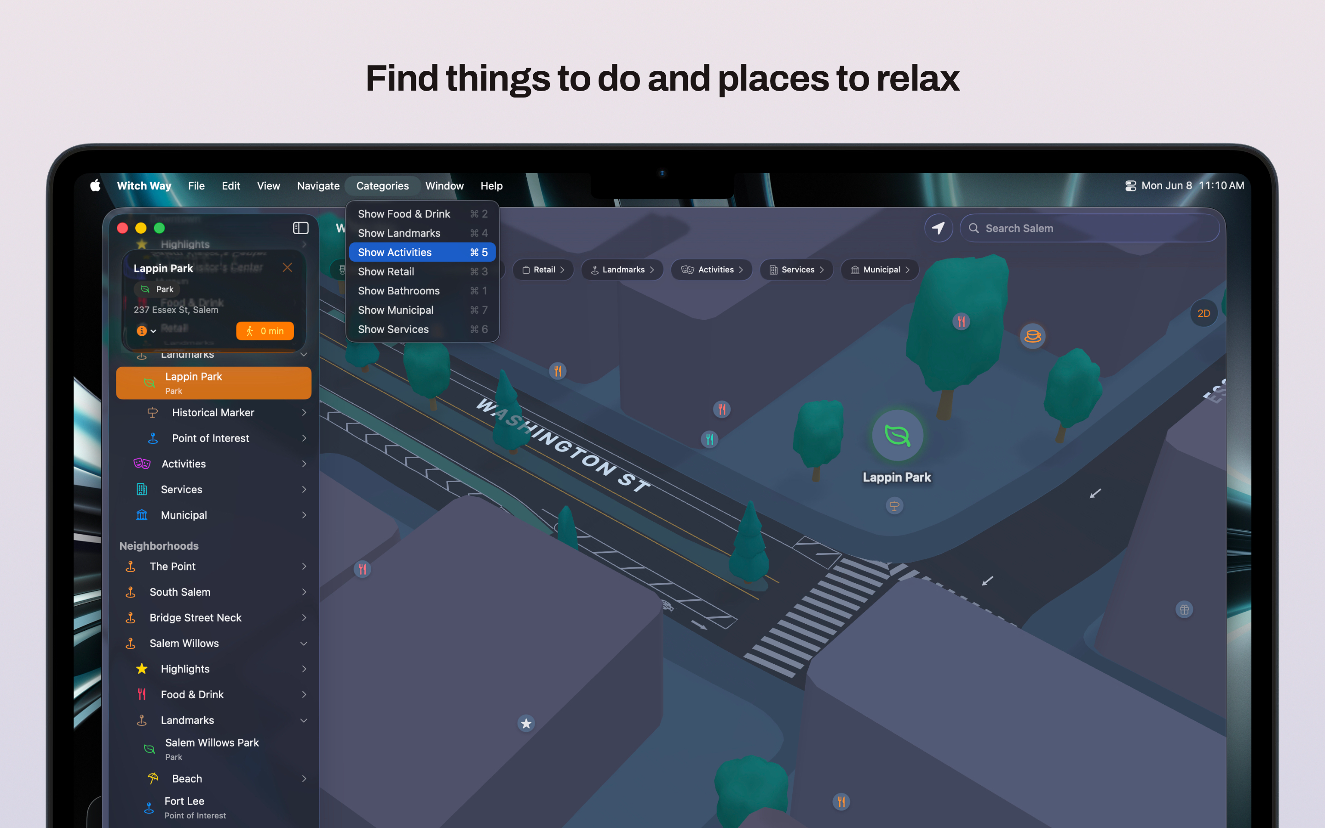Expand the Municipal category chevron

(304, 515)
